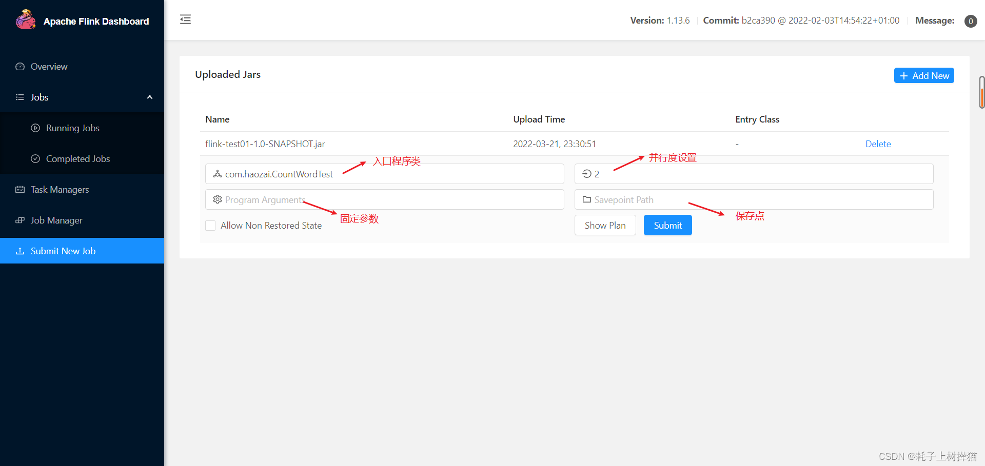Click the Overview dashboard icon
This screenshot has width=985, height=466.
coord(20,67)
